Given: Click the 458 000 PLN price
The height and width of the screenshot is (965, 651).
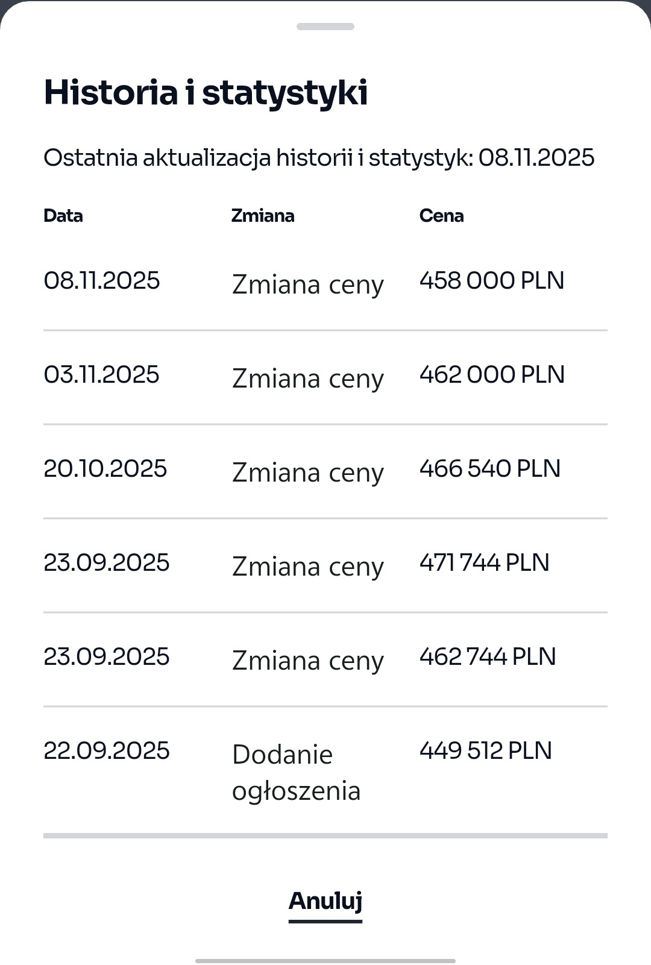Looking at the screenshot, I should 492,281.
